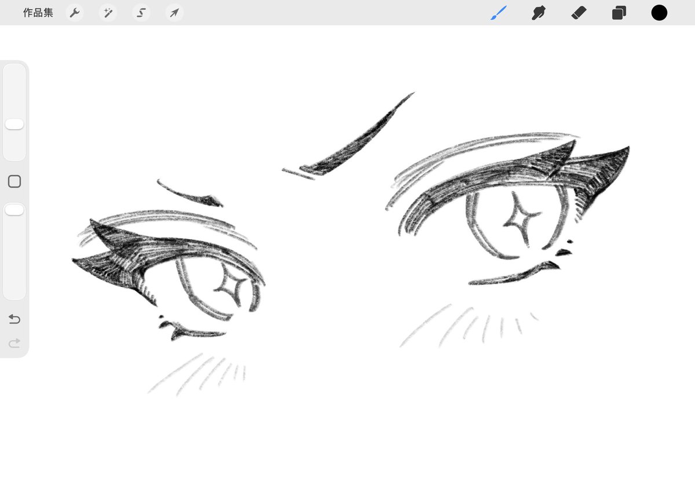695x479 pixels.
Task: Select the Selection S-shaped tool
Action: point(141,13)
